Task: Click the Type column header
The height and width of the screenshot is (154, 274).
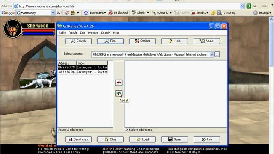Action: (x=92, y=63)
